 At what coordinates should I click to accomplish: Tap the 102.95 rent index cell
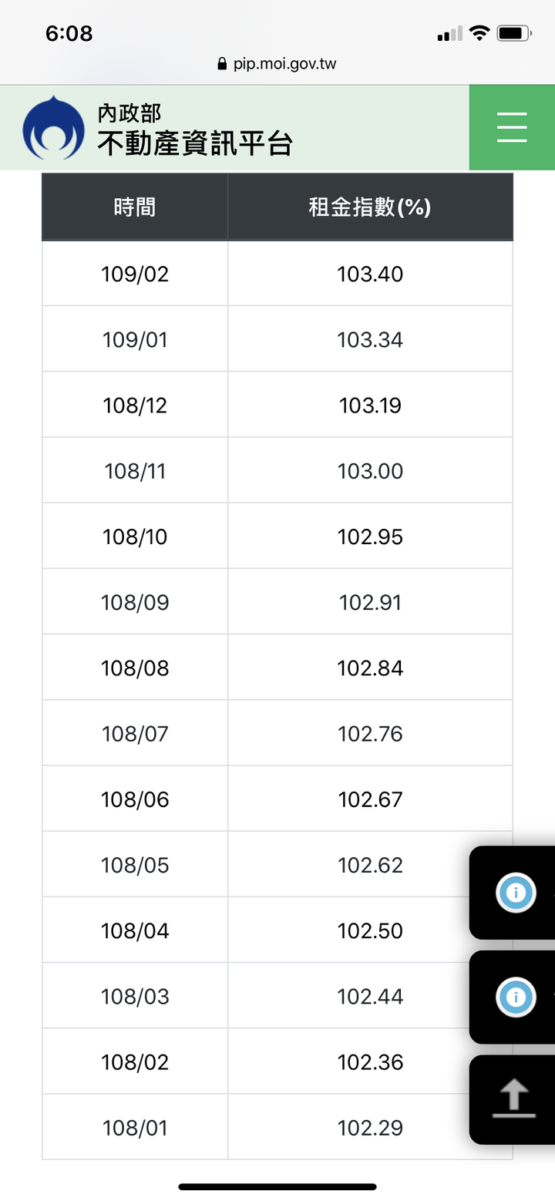pyautogui.click(x=370, y=537)
